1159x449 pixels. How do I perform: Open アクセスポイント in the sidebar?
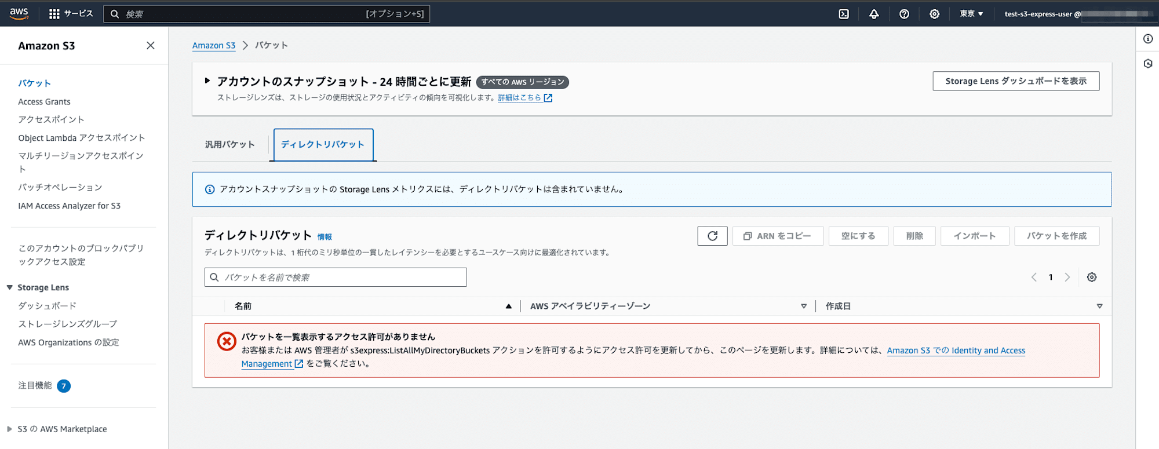[x=51, y=119]
